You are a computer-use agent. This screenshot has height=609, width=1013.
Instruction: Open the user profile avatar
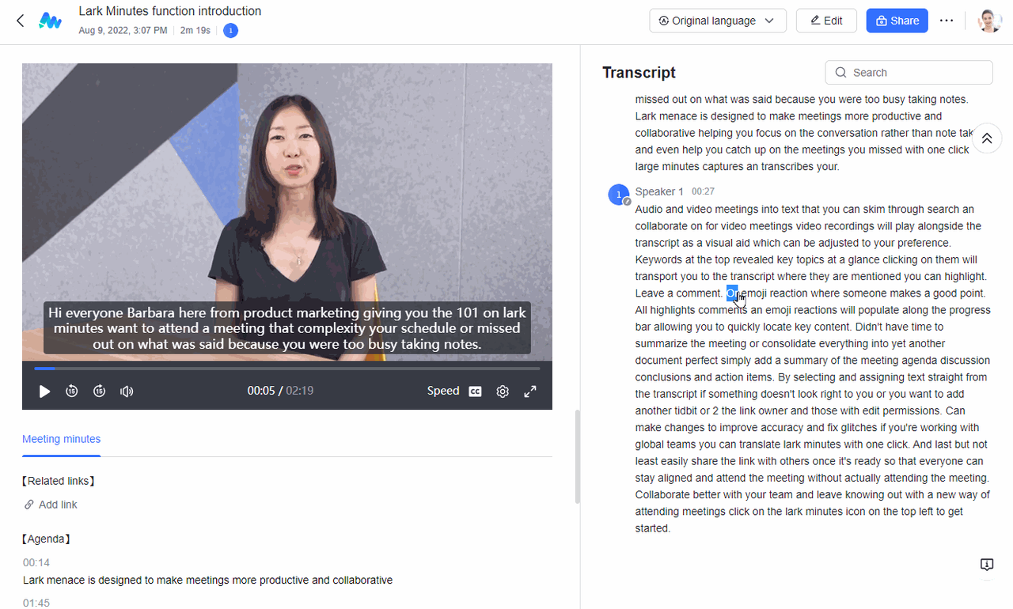[990, 21]
